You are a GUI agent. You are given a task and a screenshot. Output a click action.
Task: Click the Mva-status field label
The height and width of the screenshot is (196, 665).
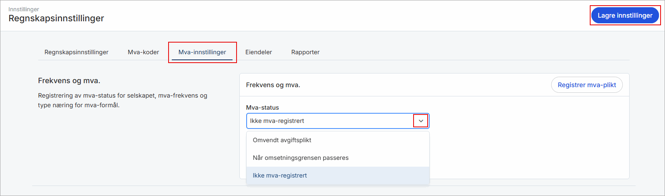click(x=262, y=108)
